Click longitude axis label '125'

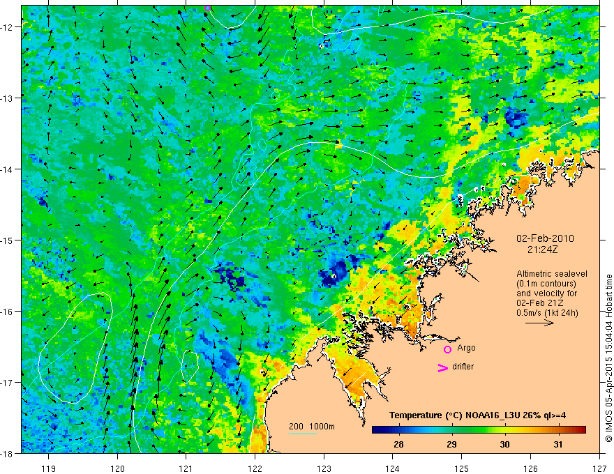(462, 468)
